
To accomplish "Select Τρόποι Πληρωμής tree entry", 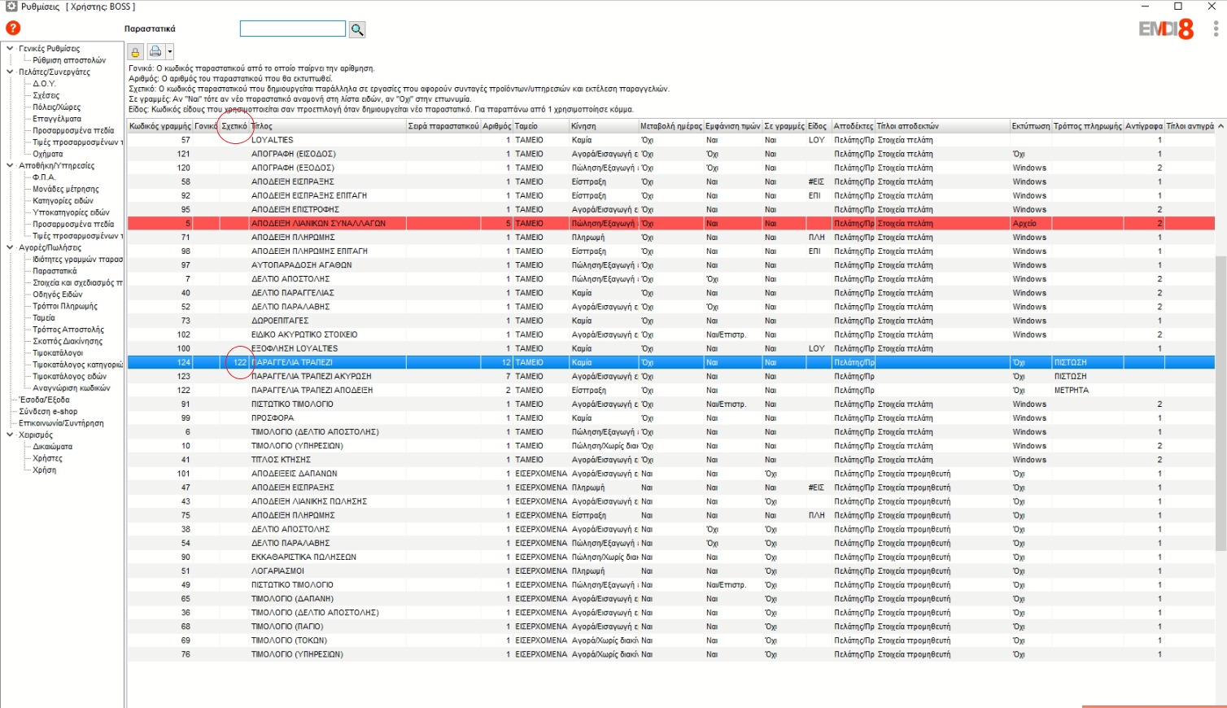I will click(x=65, y=306).
